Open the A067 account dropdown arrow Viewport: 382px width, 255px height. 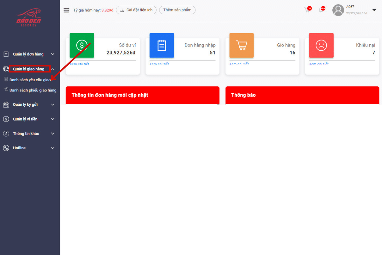(x=374, y=10)
